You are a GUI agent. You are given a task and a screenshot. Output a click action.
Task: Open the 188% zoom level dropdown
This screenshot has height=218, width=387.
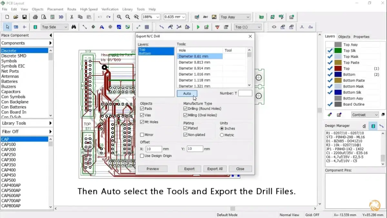click(158, 17)
